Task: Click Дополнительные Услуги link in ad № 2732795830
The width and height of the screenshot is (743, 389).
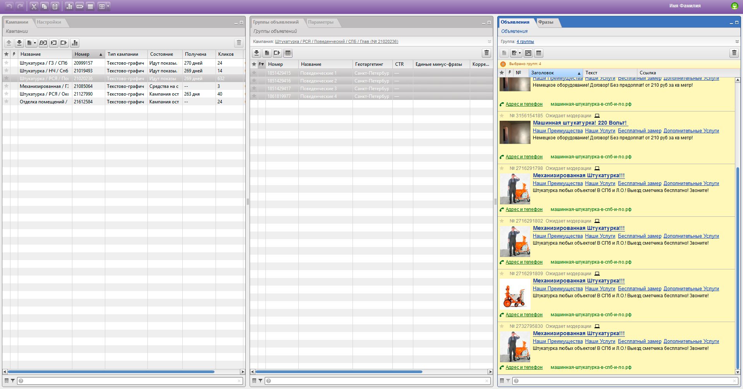Action: (x=691, y=341)
